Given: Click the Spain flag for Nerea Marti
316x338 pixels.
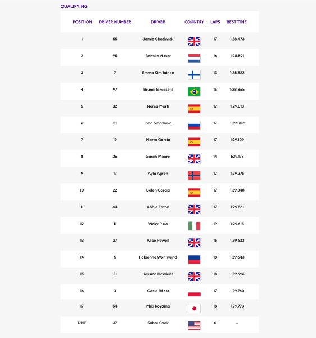Looking at the screenshot, I should pyautogui.click(x=194, y=109).
